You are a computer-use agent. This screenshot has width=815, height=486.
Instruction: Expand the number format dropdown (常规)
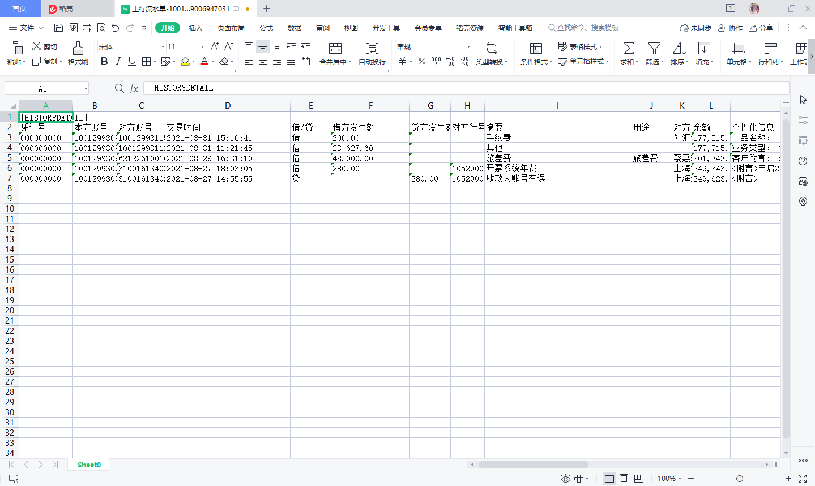point(468,46)
